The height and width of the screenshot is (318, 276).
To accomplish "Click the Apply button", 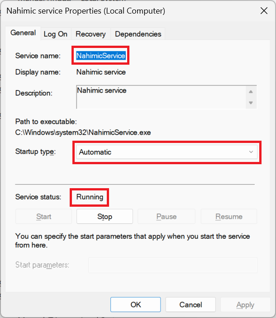I will (x=245, y=305).
